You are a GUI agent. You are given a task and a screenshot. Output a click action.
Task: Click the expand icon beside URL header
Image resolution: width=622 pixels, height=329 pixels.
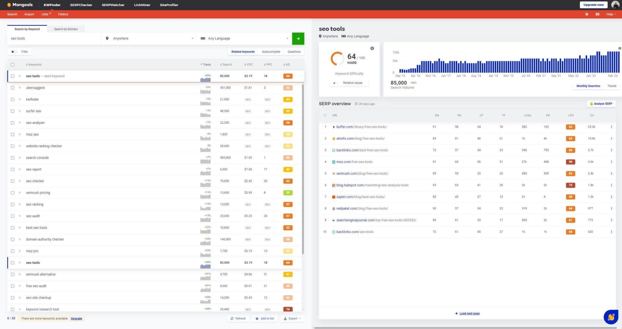(x=325, y=115)
